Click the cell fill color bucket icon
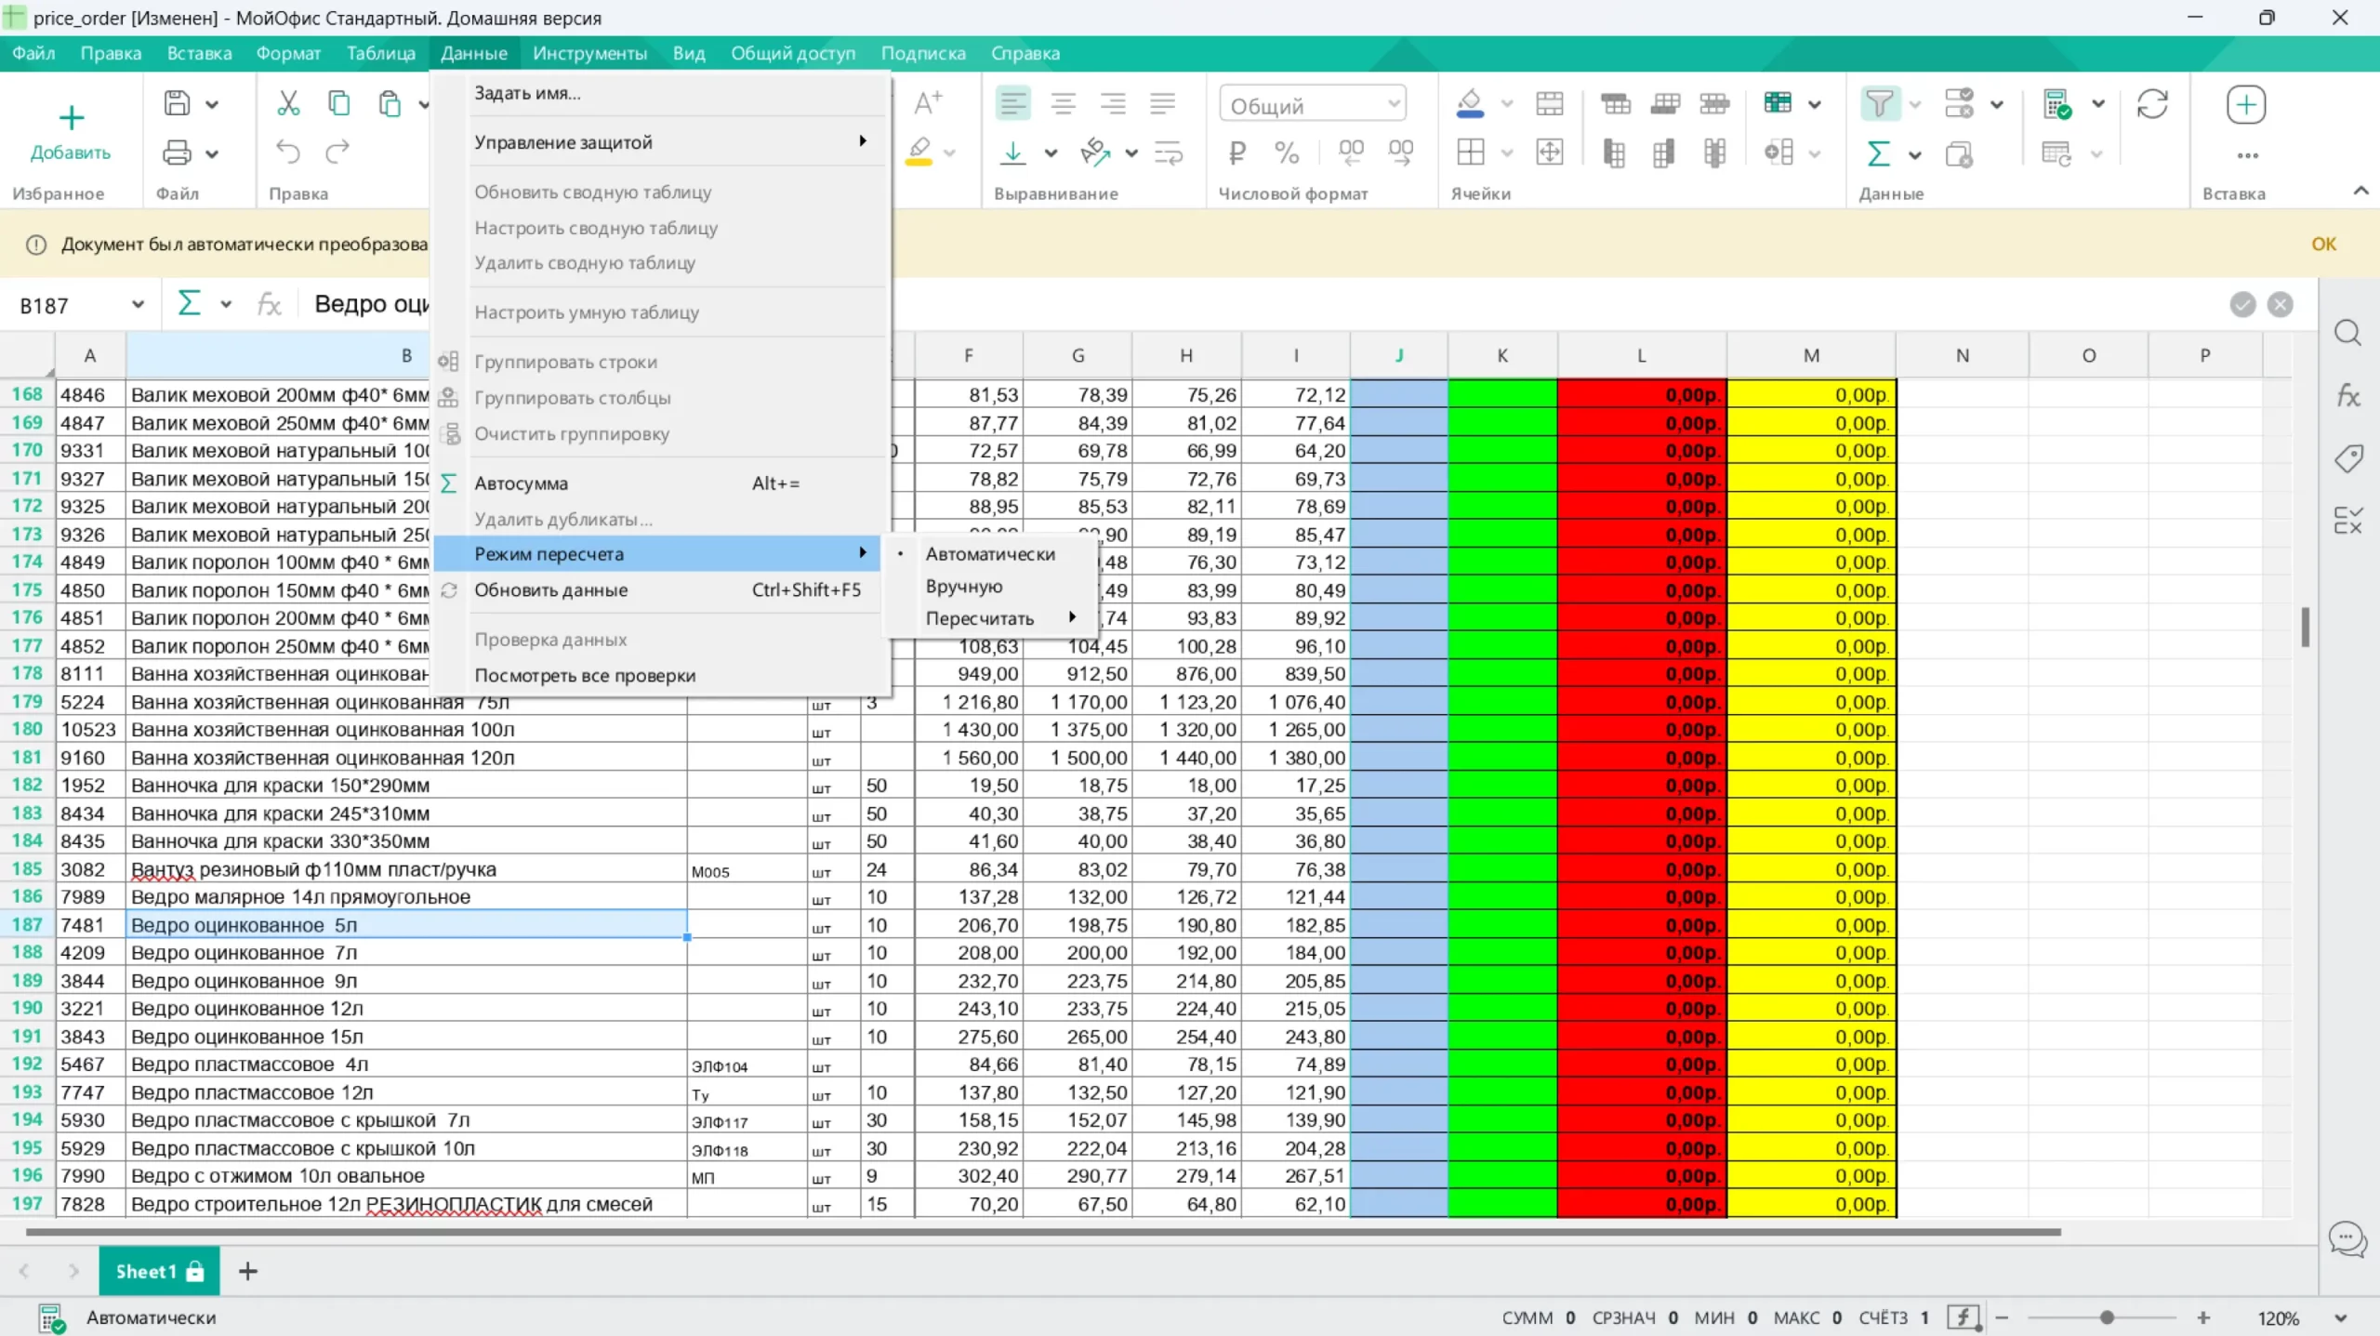 coord(1470,103)
